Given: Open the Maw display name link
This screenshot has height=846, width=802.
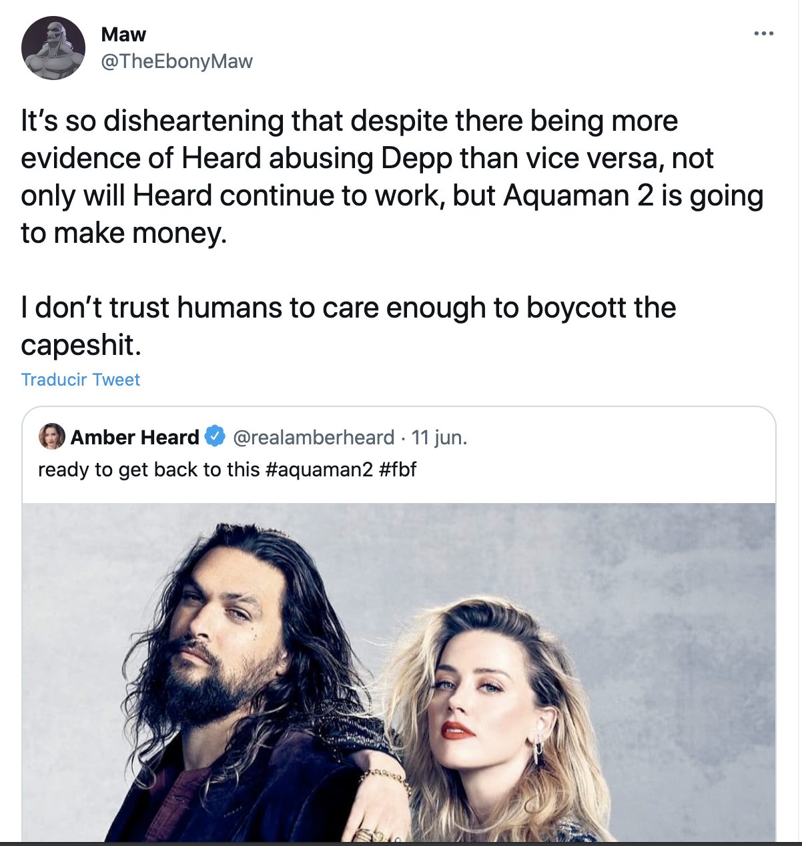Looking at the screenshot, I should 123,34.
